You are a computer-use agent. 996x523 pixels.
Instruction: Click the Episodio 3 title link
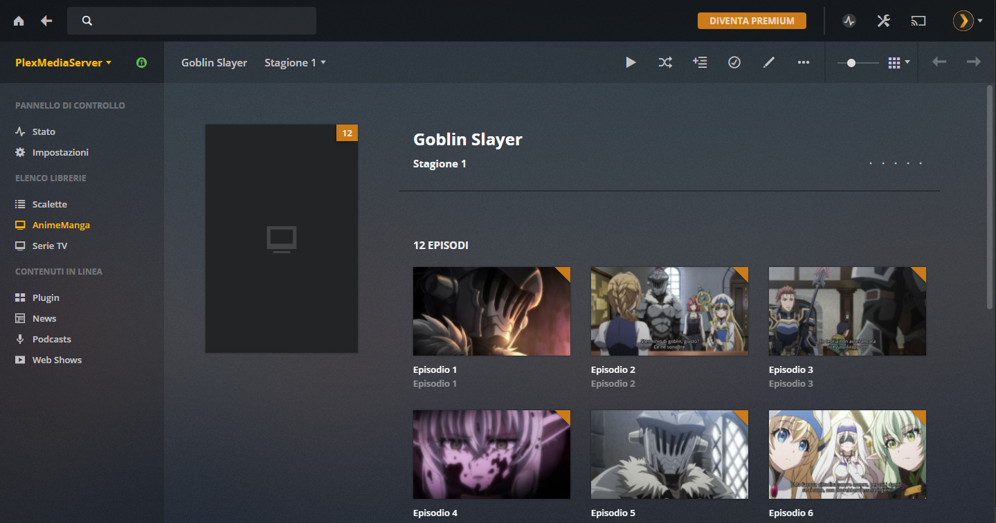click(x=791, y=369)
